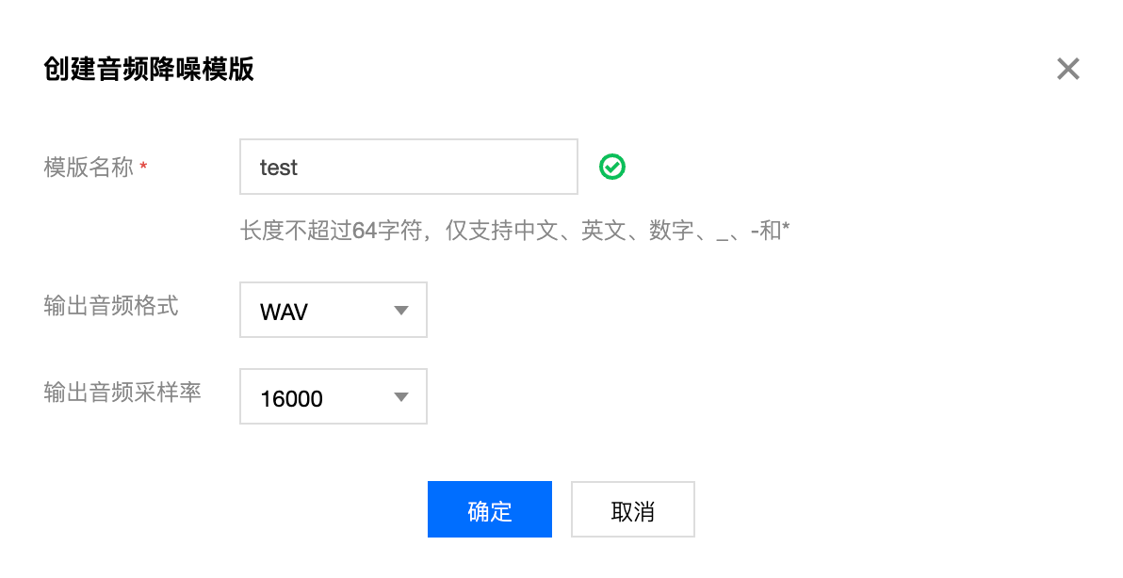Click the 输出音频采样率 label

pyautogui.click(x=122, y=392)
